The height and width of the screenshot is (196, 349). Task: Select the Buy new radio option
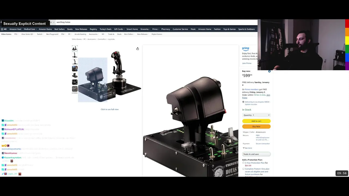[269, 71]
